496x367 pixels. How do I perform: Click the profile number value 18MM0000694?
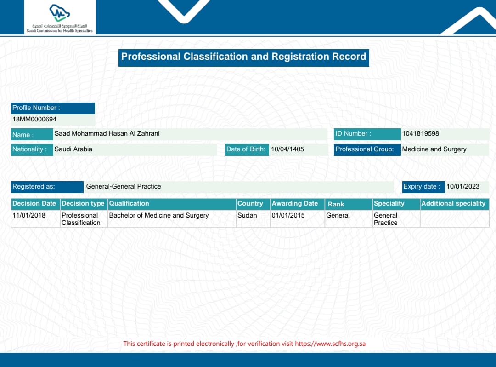tap(34, 120)
